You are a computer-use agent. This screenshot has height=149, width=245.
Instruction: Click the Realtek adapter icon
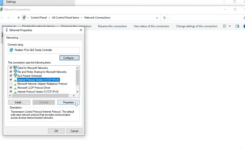point(11,50)
